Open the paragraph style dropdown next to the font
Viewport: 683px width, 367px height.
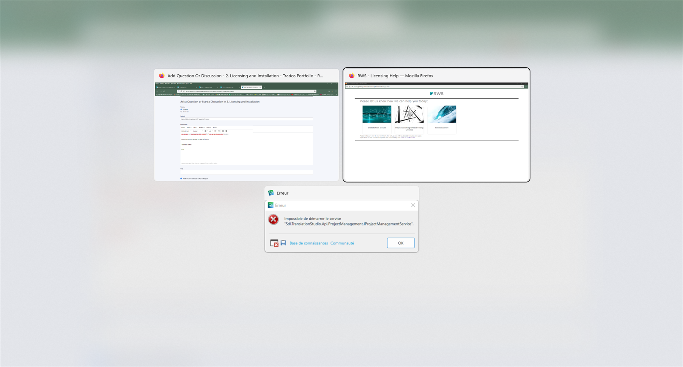(195, 131)
